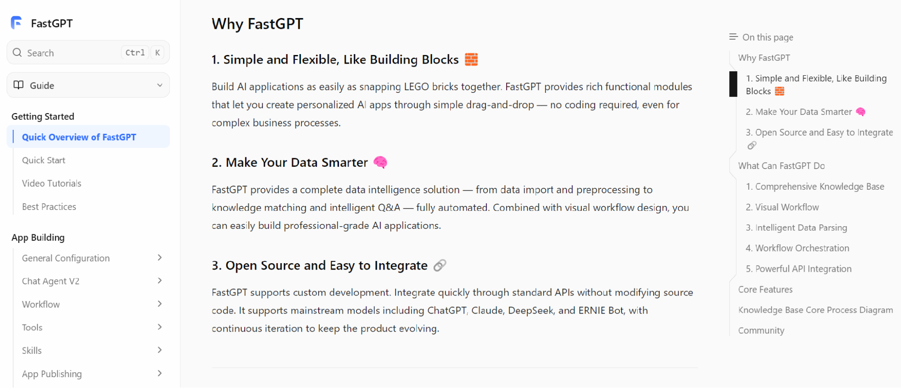Viewport: 901px width, 388px height.
Task: Jump to Core Features section
Action: pos(765,289)
